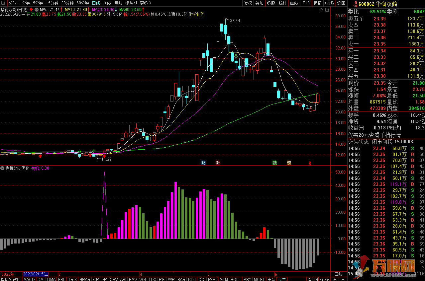The width and height of the screenshot is (425, 281).
Task: Select the MCST indicator tab
Action: pos(259,279)
